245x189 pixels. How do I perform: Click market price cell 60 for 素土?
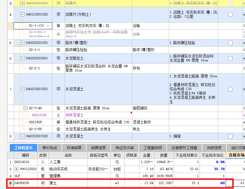213,183
